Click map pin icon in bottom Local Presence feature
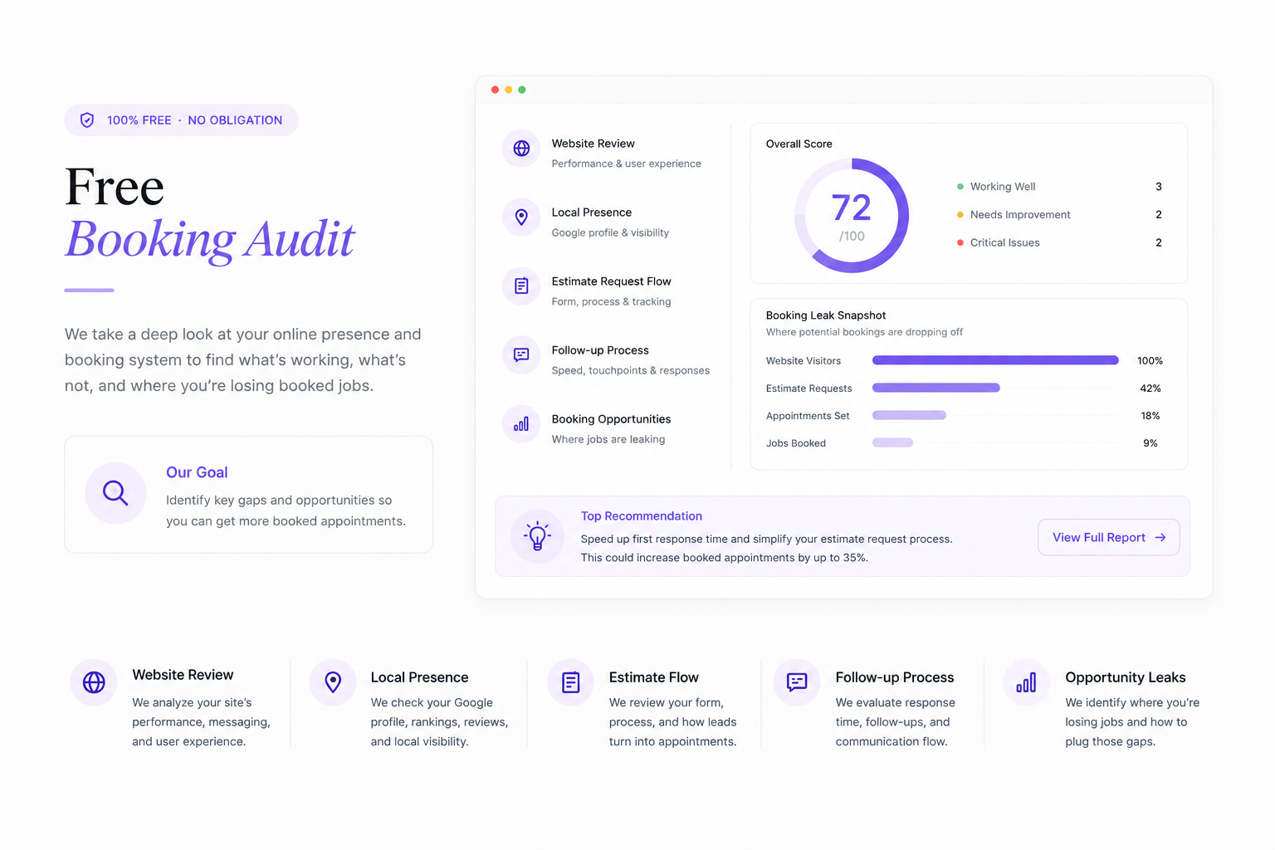Viewport: 1275px width, 850px height. tap(333, 682)
